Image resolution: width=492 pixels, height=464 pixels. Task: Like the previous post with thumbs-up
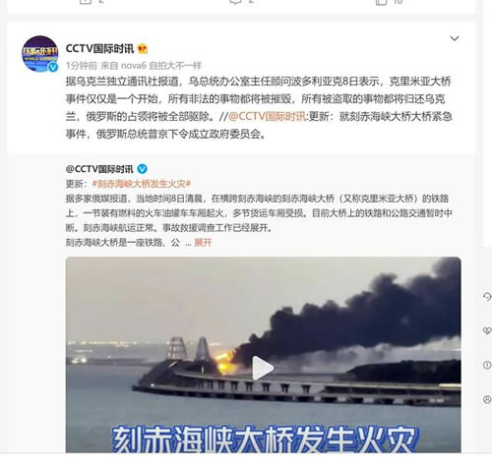click(381, 2)
